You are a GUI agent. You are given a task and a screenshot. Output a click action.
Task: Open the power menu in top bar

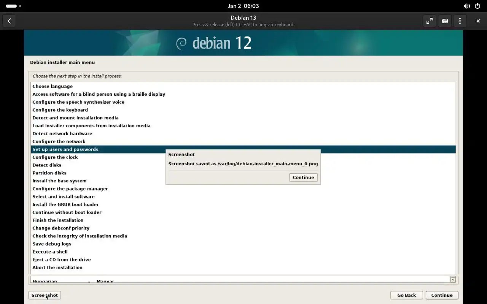click(477, 6)
